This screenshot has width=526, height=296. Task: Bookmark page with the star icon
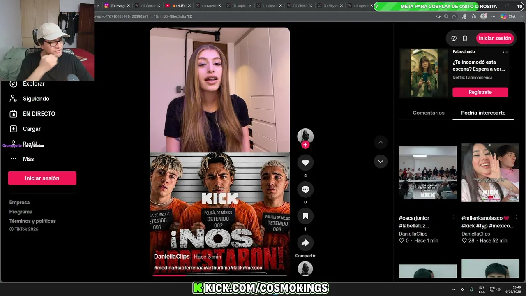454,16
